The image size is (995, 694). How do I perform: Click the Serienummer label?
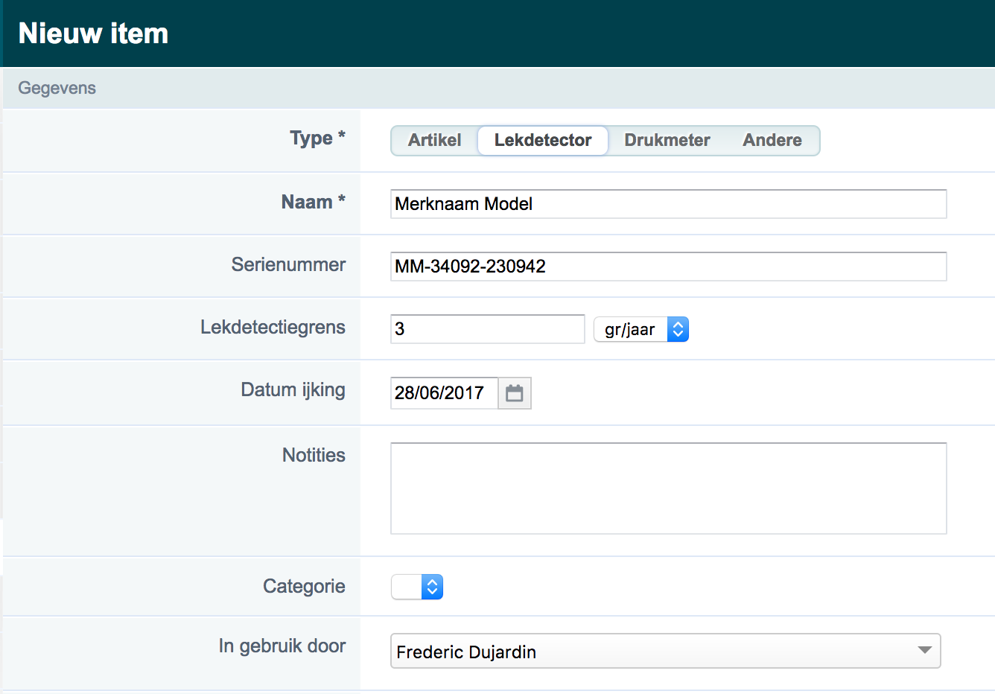tap(288, 264)
